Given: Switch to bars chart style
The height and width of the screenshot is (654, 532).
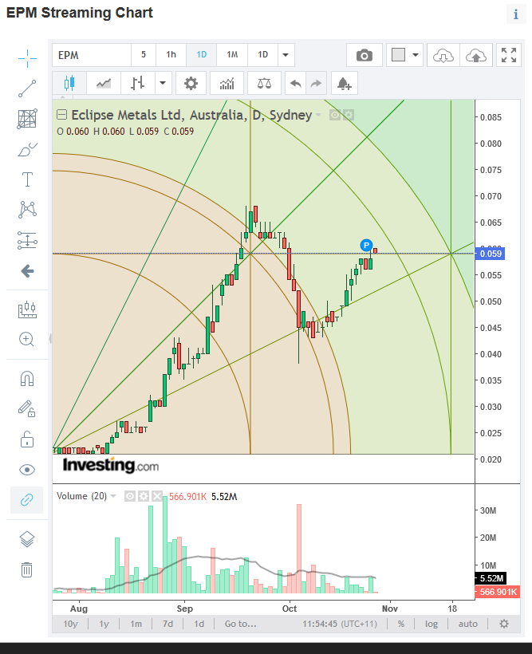Looking at the screenshot, I should (138, 83).
